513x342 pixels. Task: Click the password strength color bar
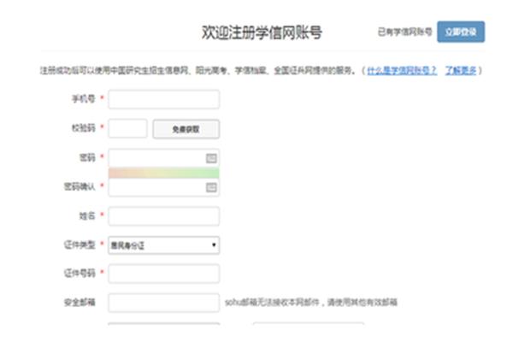pos(164,173)
